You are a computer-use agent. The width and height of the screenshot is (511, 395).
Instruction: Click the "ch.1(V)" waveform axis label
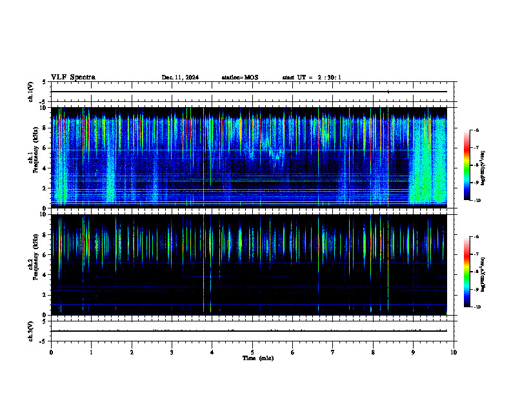pos(31,92)
